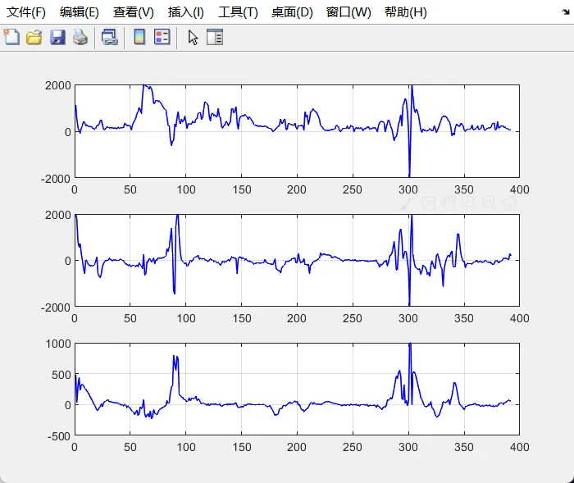Click the 1000 y-axis label of the bottom plot

(x=58, y=344)
